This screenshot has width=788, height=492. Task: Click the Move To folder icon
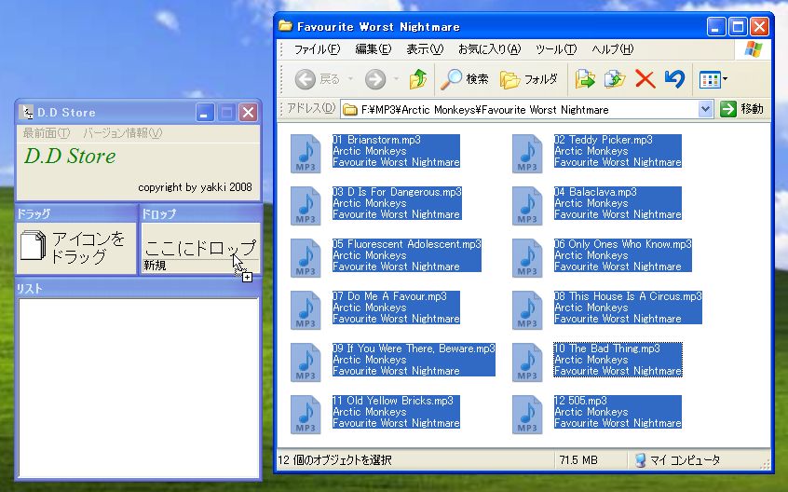click(x=585, y=79)
